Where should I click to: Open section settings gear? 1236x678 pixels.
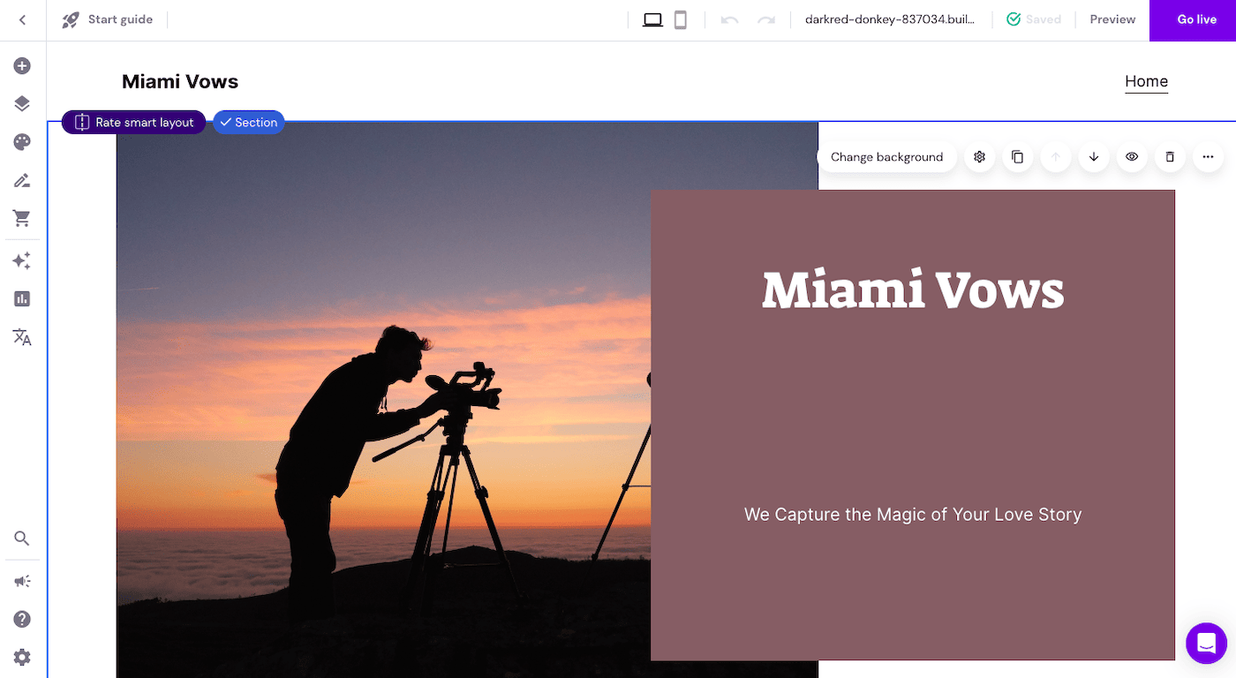979,157
